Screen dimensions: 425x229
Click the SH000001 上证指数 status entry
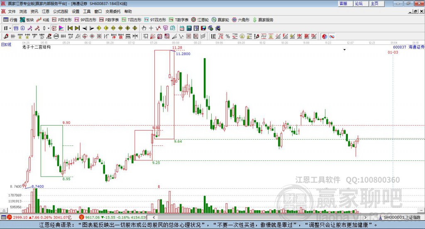point(402,217)
